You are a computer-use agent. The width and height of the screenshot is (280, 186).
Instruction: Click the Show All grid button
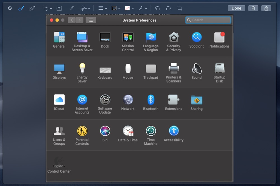coord(91,20)
